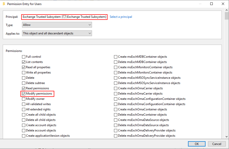
Task: Click the Exchange Trusted Subsystem principal text
Action: [x=64, y=17]
